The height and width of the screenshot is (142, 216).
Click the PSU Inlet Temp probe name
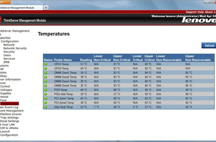[x=63, y=94]
